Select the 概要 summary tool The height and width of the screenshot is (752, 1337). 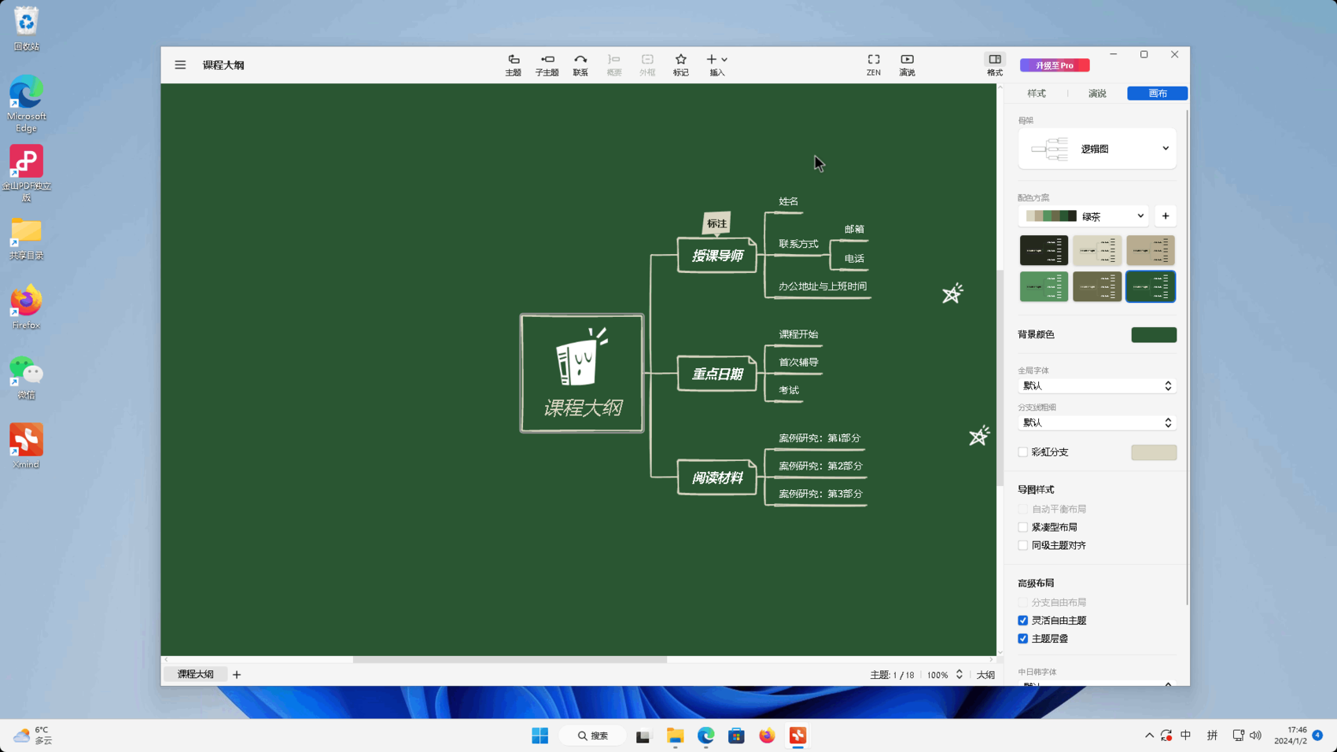tap(614, 65)
